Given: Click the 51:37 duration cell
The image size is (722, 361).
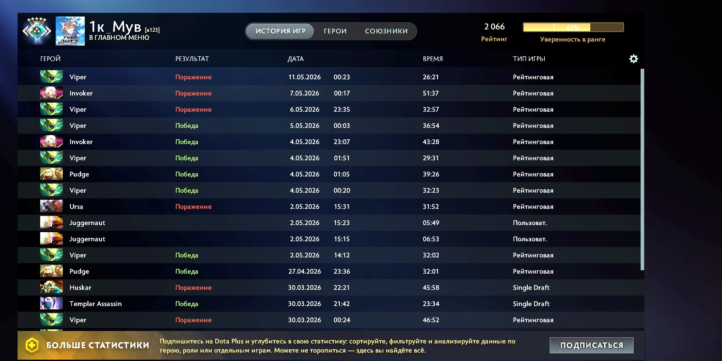Looking at the screenshot, I should (431, 93).
